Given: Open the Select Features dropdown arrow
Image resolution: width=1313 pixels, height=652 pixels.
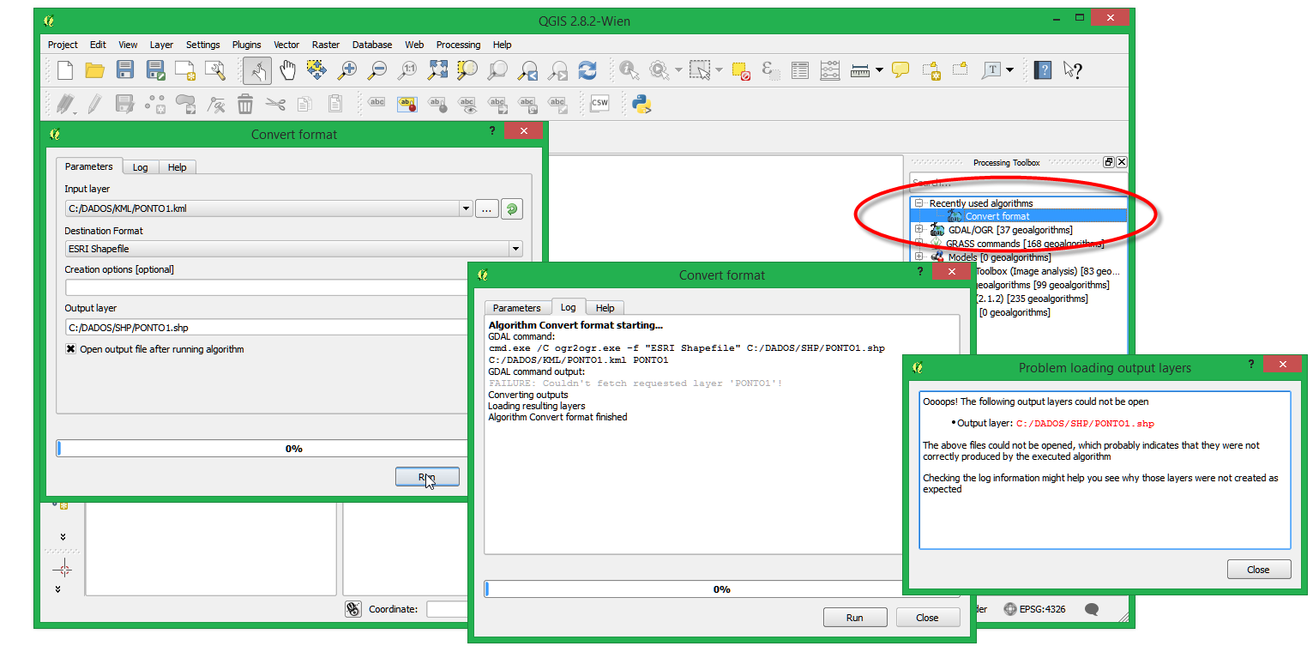Looking at the screenshot, I should (x=719, y=70).
